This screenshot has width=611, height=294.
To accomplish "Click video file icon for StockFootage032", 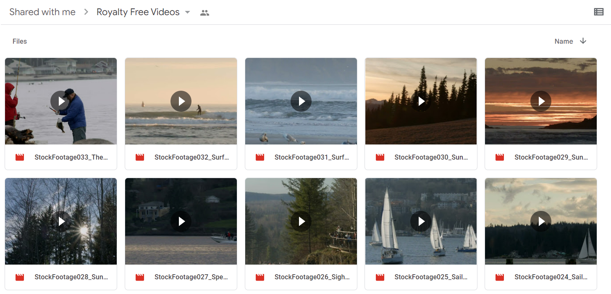I will tap(140, 157).
